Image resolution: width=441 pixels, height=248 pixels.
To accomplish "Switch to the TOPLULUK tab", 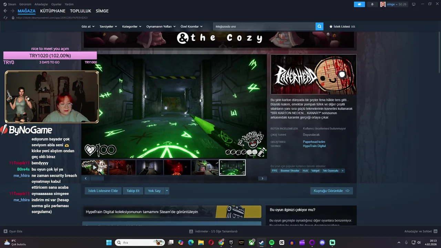I will click(x=81, y=11).
